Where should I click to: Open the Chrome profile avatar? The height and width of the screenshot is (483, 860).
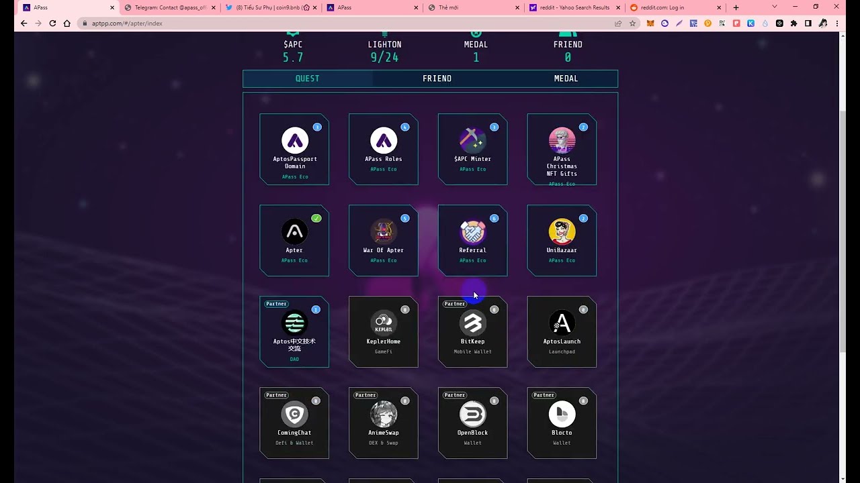click(x=822, y=23)
